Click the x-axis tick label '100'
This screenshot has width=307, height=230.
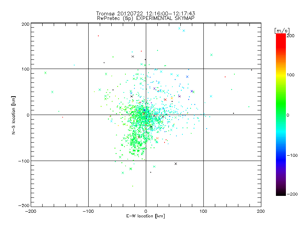pyautogui.click(x=203, y=212)
